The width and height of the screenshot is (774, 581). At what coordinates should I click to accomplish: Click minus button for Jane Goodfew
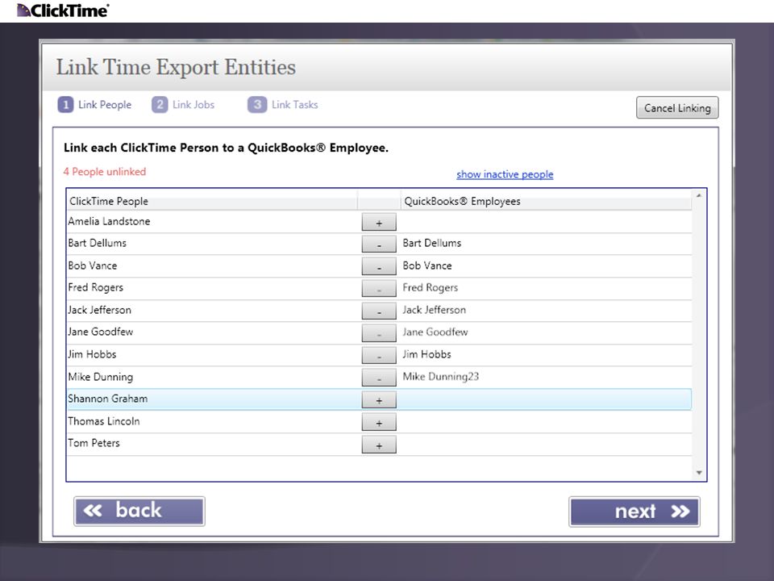point(379,333)
